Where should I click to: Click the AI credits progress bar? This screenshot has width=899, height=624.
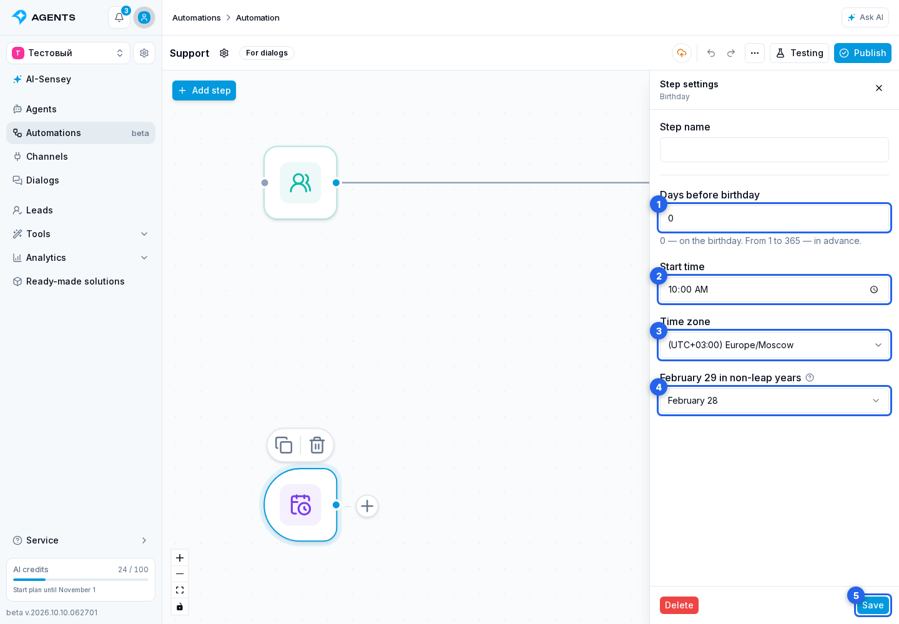point(81,580)
